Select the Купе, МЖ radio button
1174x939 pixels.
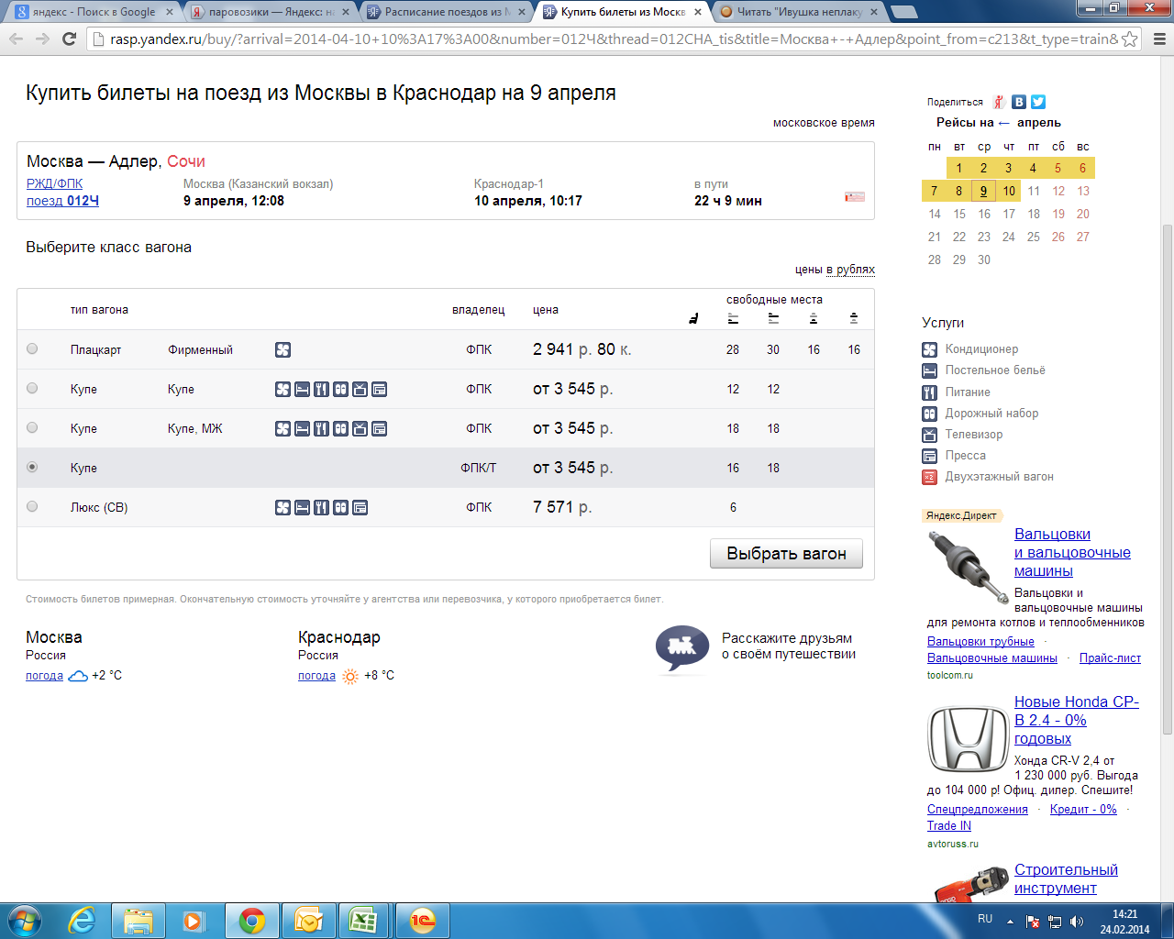pos(32,427)
